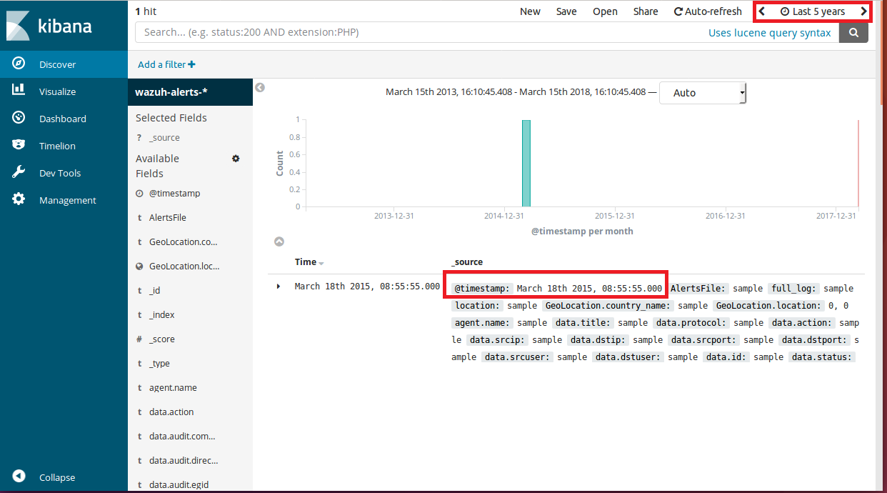Open the Available Fields settings gear
Viewport: 887px width, 493px height.
pyautogui.click(x=236, y=158)
